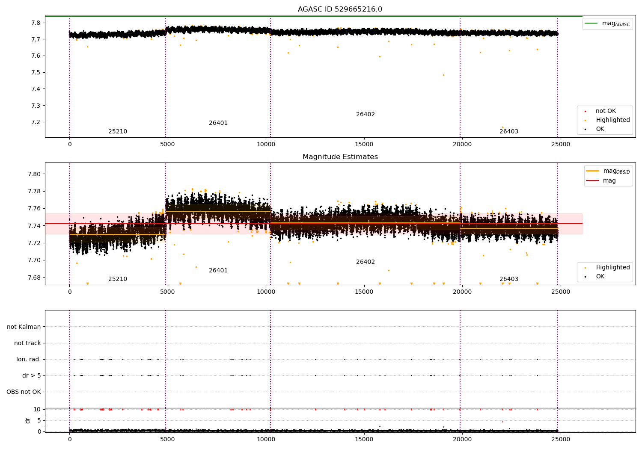
Task: Select 'Highlighted' legend entry in top plot
Action: point(607,120)
